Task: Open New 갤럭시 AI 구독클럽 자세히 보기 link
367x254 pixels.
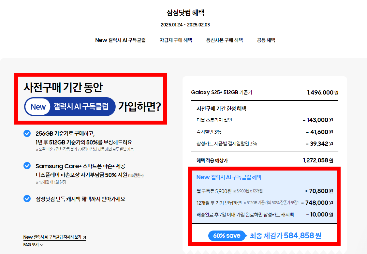Action: coord(54,237)
